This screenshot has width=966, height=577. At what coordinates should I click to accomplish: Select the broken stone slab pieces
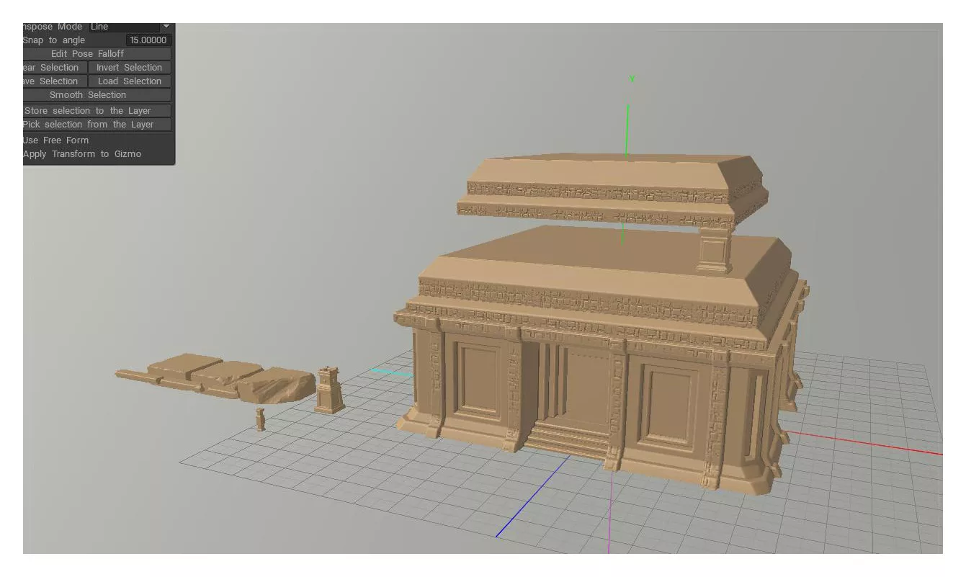[x=216, y=377]
